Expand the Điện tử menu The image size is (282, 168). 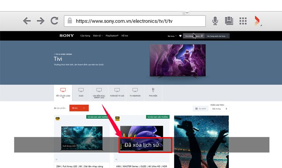[x=98, y=36]
